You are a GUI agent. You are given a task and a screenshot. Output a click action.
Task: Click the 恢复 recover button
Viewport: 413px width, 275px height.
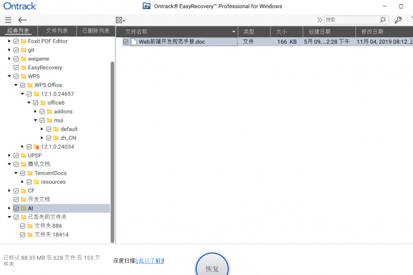point(213,265)
